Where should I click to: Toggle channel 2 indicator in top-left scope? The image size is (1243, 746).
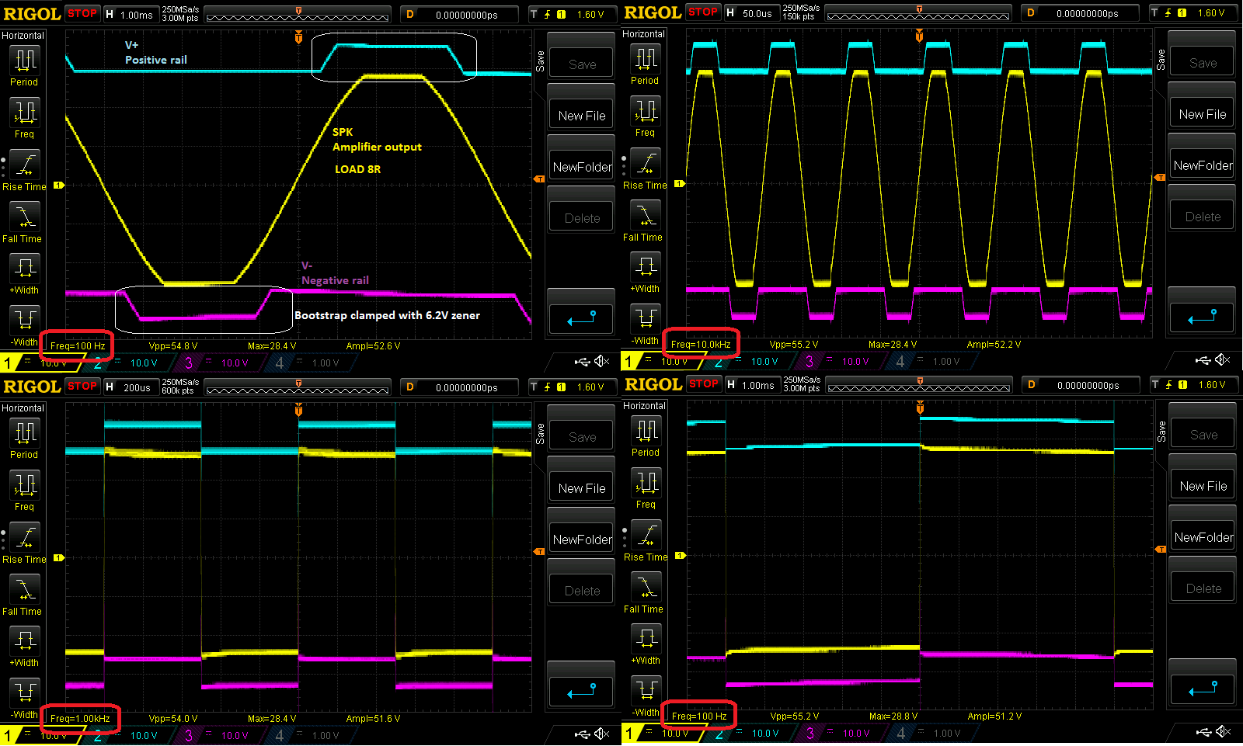[99, 363]
